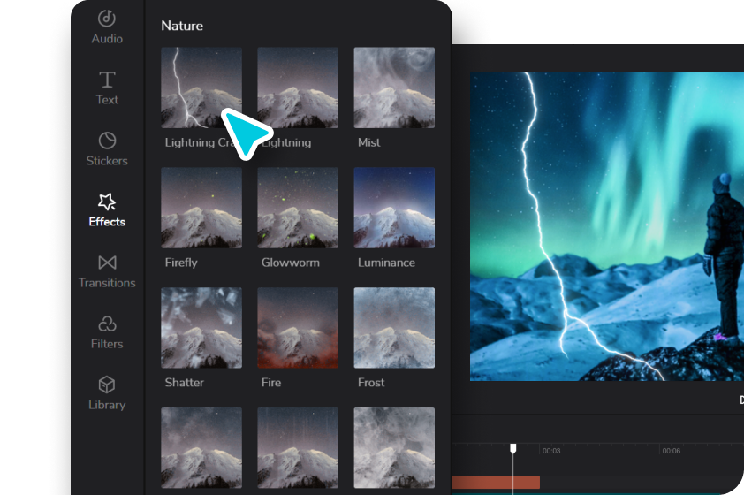Choose the Fire effect thumbnail
This screenshot has width=744, height=495.
click(298, 327)
